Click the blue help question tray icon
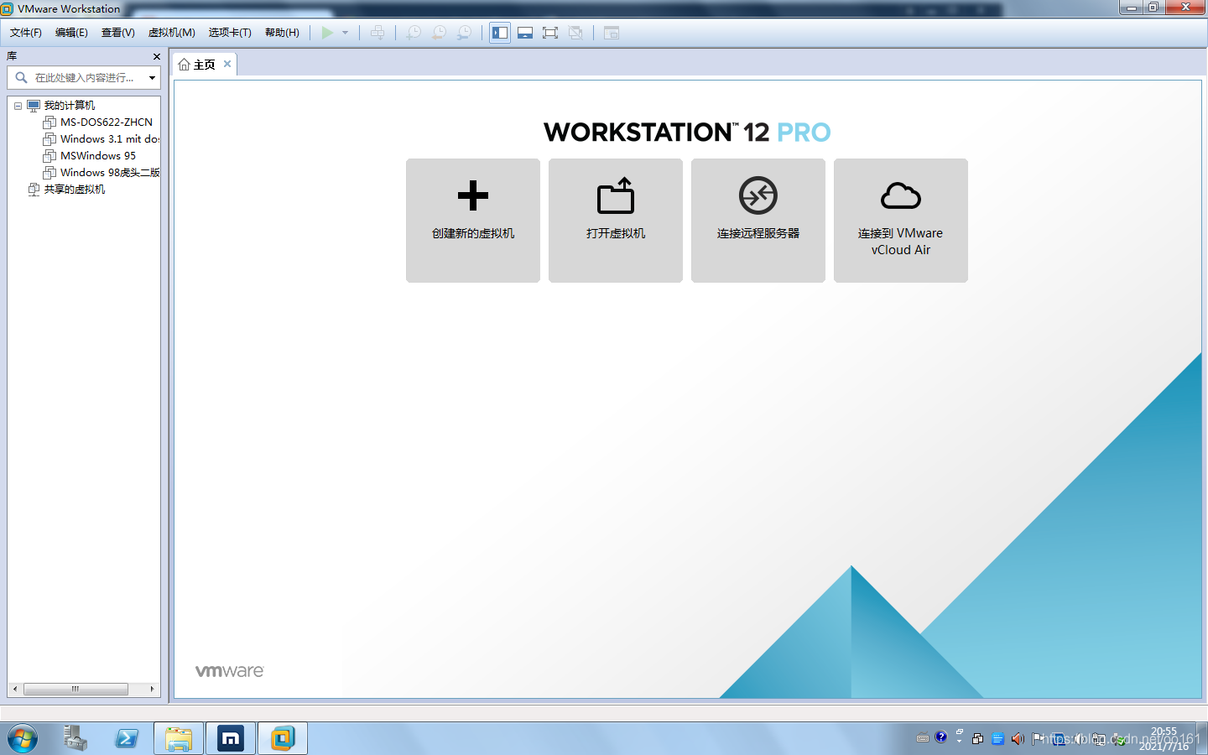Screen dimensions: 1208x755 [x=941, y=737]
